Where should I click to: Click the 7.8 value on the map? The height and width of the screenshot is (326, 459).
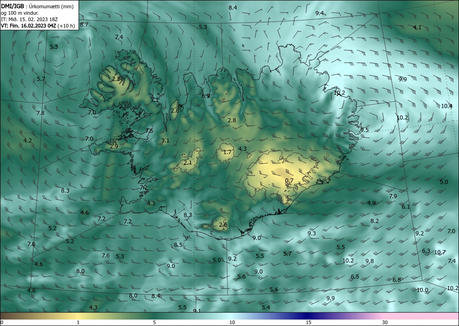[x=40, y=113]
